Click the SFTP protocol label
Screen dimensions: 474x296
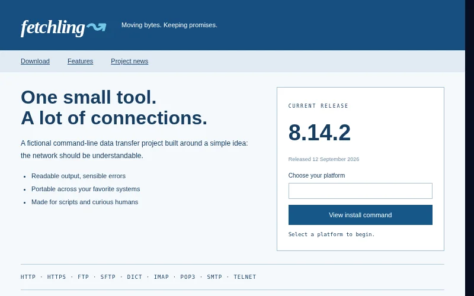pos(108,277)
